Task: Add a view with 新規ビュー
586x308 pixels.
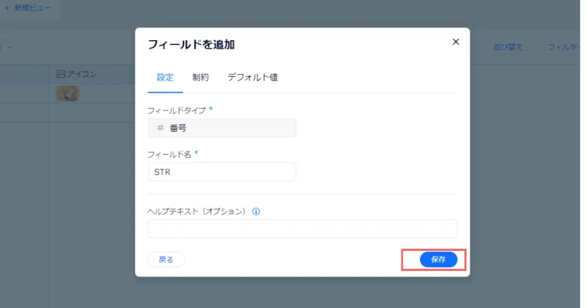Action: [x=27, y=8]
